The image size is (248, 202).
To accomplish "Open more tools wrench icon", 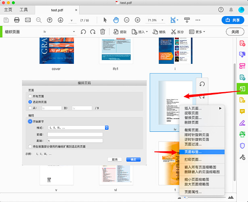I will click(x=242, y=157).
